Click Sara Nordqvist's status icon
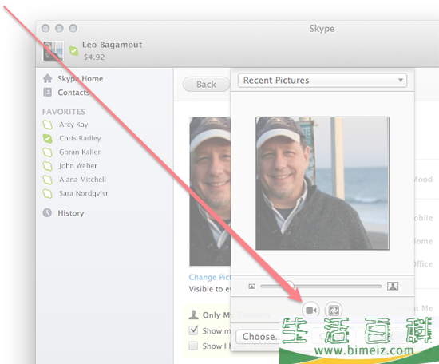This screenshot has height=364, width=439. coord(48,193)
